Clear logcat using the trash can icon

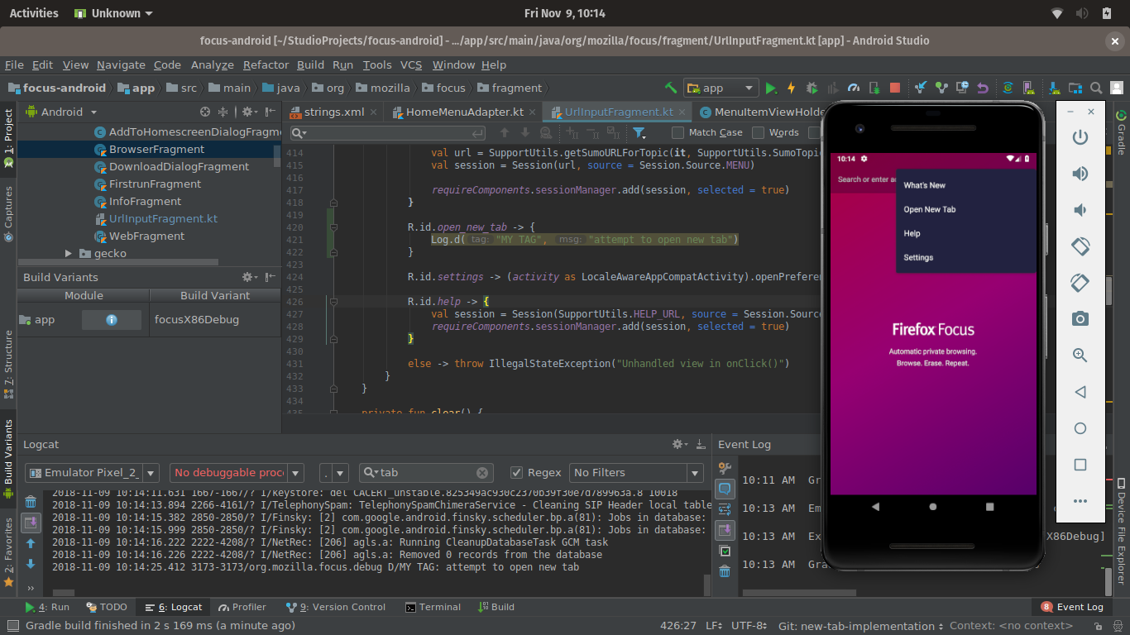(31, 502)
